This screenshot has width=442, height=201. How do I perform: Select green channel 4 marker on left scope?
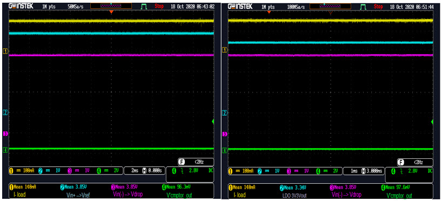pyautogui.click(x=5, y=150)
